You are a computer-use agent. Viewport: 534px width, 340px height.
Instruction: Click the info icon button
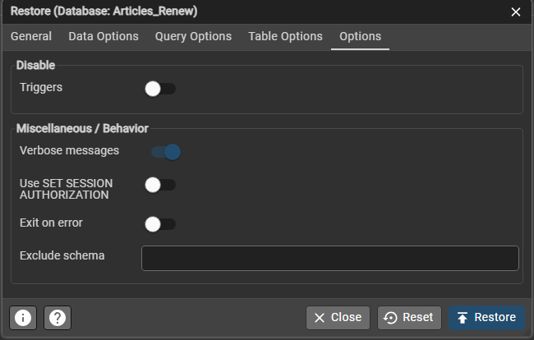pos(21,318)
